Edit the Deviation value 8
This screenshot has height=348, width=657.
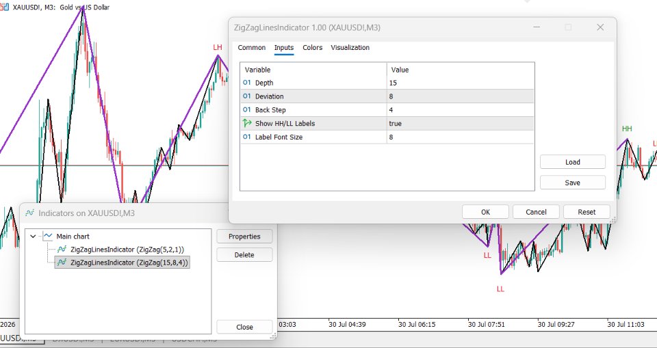(x=461, y=96)
